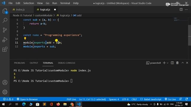Open the Explorer view in activity bar
191x107 pixels.
click(x=5, y=11)
